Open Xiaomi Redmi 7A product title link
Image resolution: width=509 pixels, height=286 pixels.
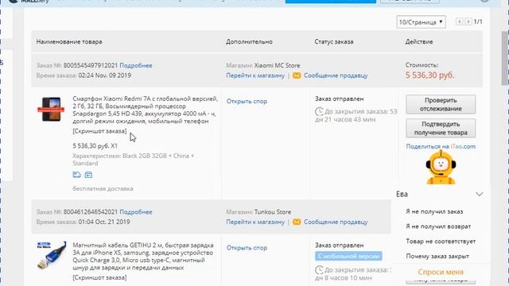pyautogui.click(x=145, y=110)
